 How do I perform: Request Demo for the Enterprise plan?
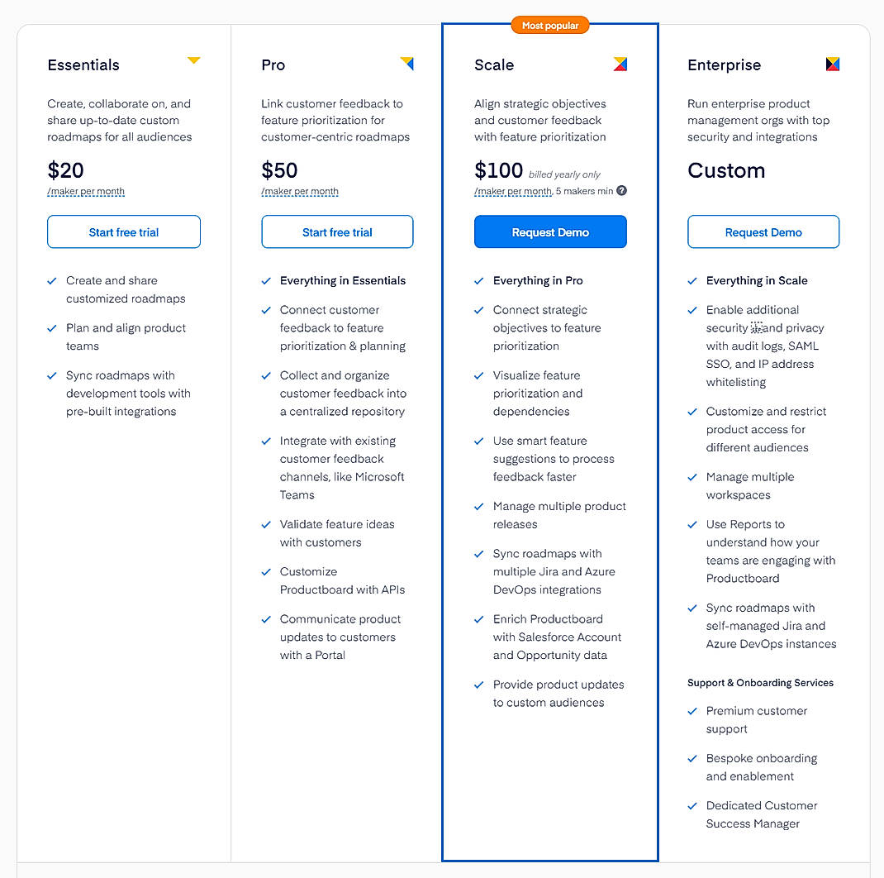click(x=763, y=232)
